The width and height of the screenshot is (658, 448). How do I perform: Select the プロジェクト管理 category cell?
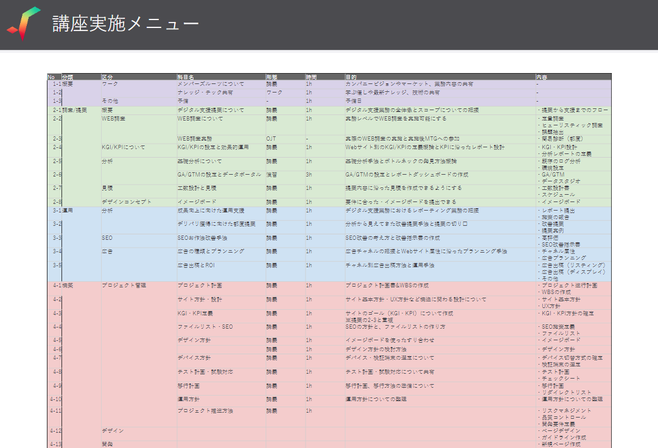pos(124,285)
